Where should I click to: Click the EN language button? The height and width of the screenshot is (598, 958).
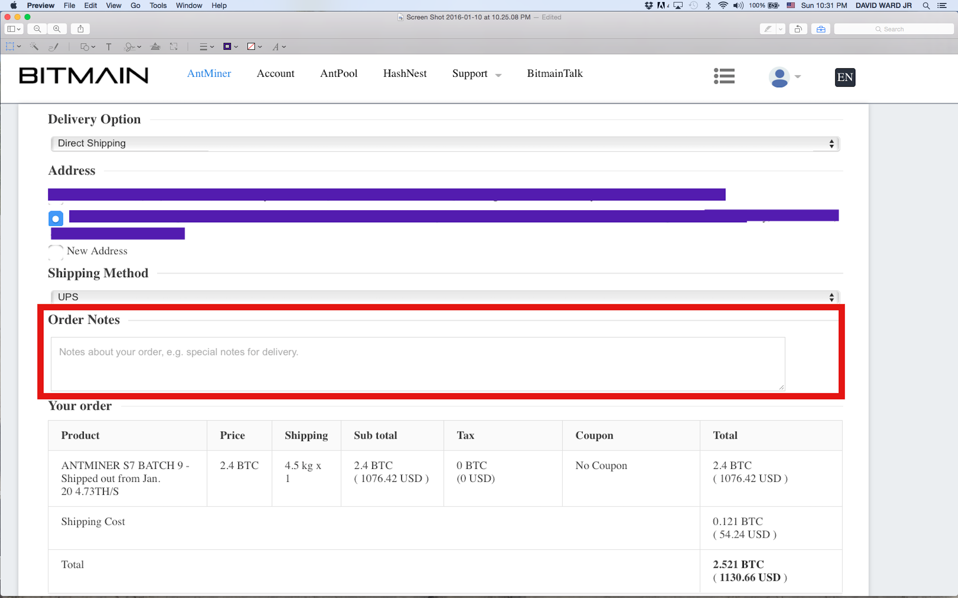(845, 77)
